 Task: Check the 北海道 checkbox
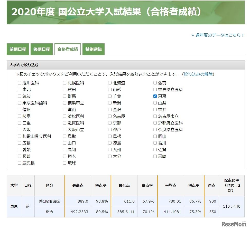click(110, 83)
